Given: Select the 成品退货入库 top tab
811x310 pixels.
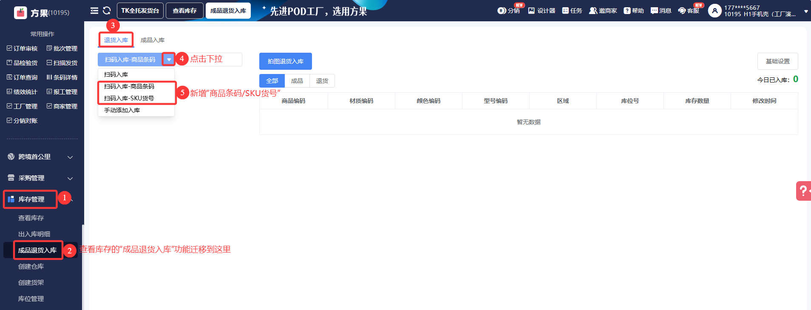Looking at the screenshot, I should pos(228,11).
